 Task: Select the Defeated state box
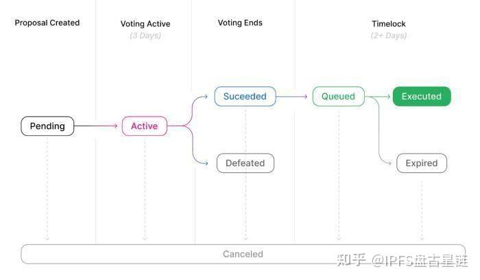[x=245, y=163]
